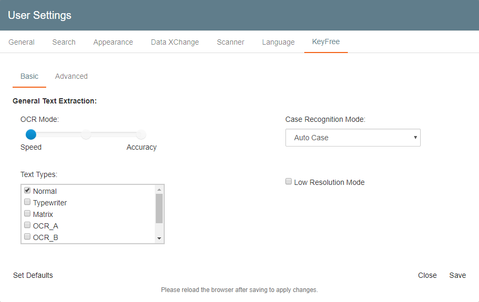Open the Case Recognition Mode dropdown
The image size is (479, 302).
(353, 138)
